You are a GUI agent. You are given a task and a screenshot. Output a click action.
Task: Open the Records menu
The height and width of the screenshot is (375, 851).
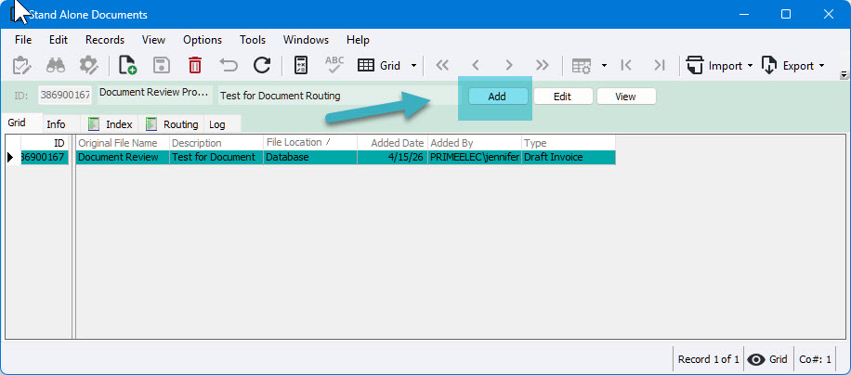point(105,40)
